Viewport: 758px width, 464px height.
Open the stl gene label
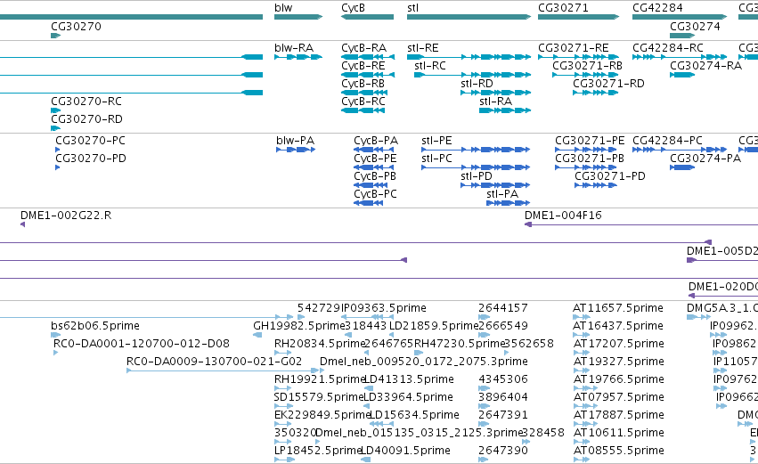[412, 8]
